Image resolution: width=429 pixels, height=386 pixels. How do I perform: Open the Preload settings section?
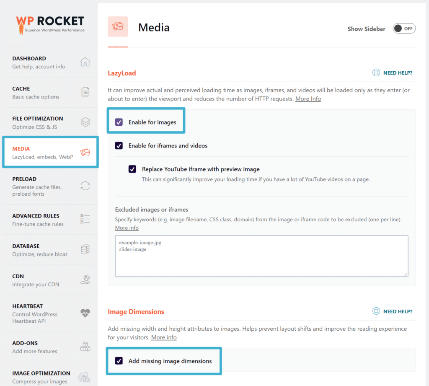[50, 186]
